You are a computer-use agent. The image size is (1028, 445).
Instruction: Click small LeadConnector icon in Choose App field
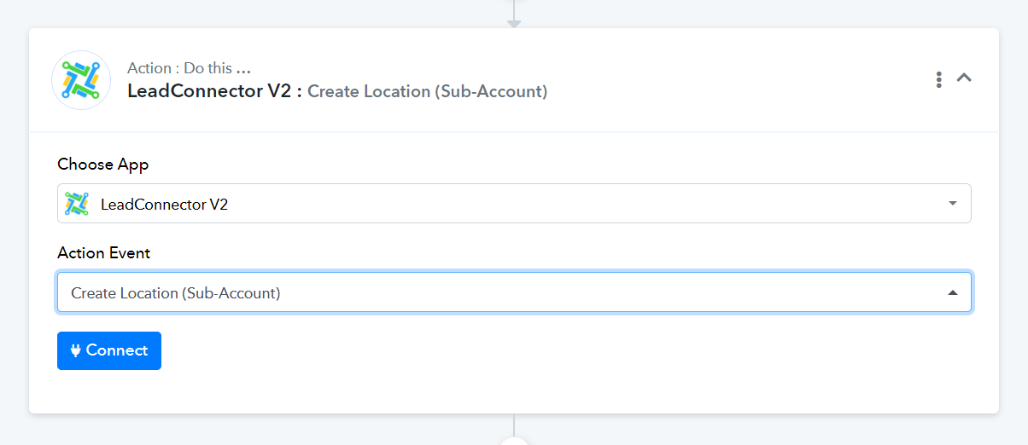coord(77,204)
